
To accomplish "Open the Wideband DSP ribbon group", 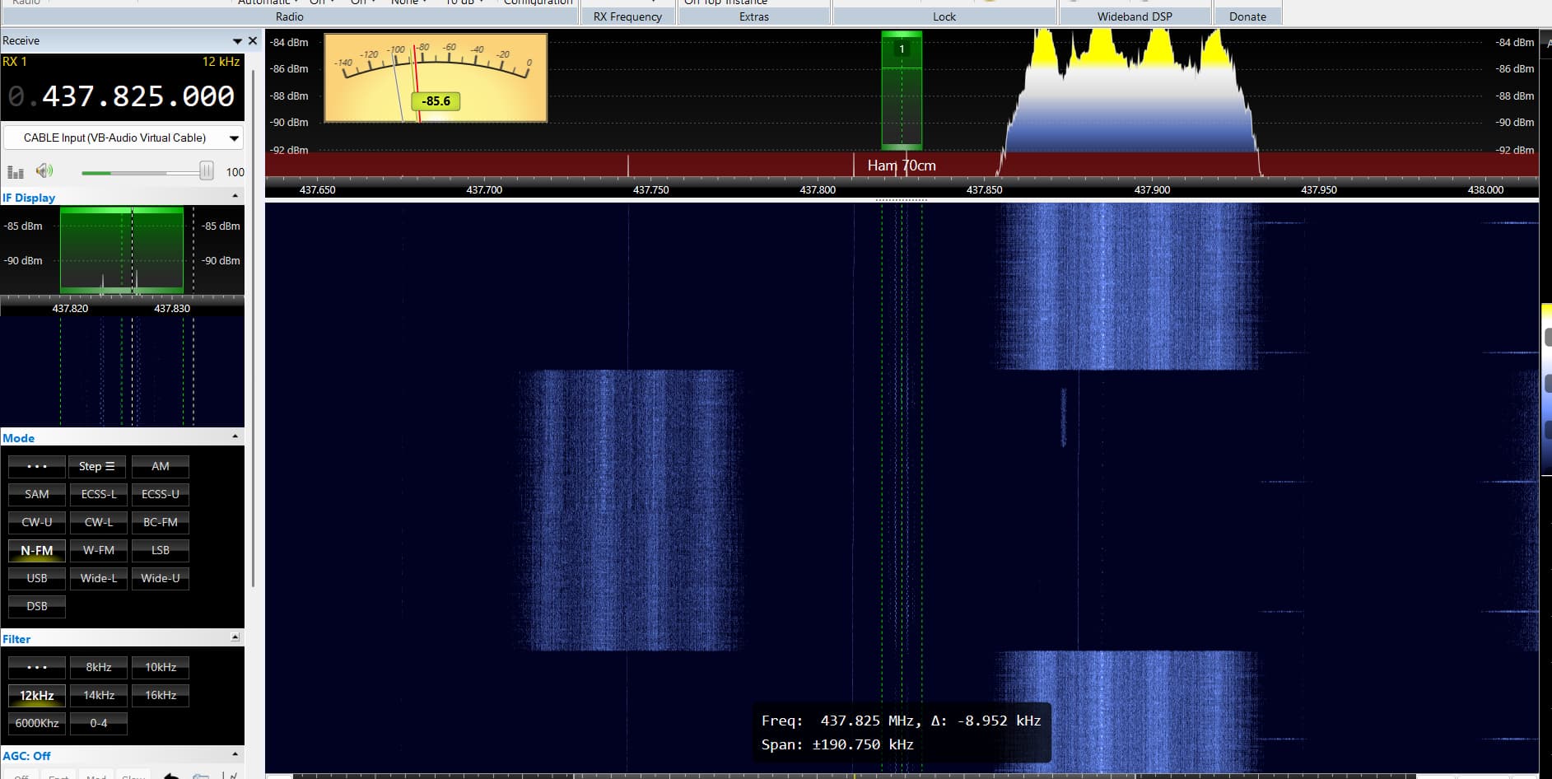I will coord(1134,16).
